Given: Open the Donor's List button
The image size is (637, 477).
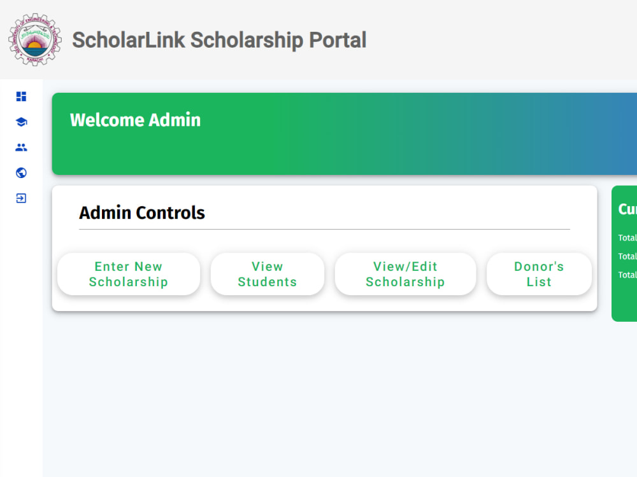Looking at the screenshot, I should [x=539, y=274].
